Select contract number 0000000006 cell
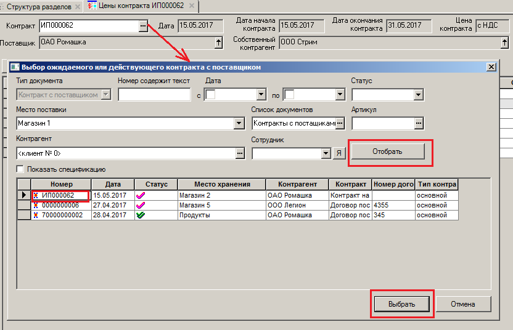513x330 pixels. click(61, 205)
